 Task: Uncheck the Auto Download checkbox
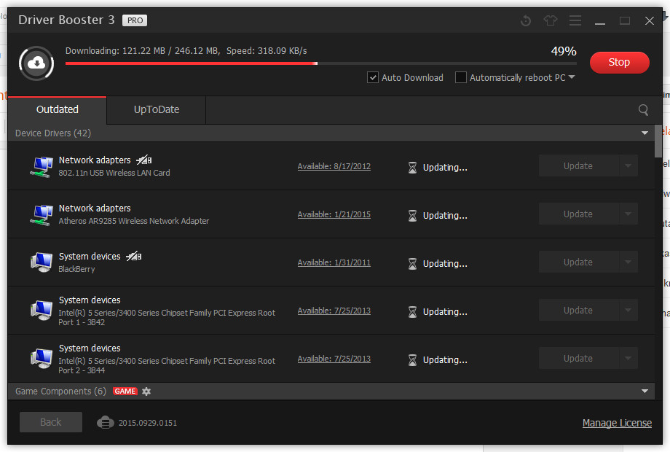coord(373,77)
